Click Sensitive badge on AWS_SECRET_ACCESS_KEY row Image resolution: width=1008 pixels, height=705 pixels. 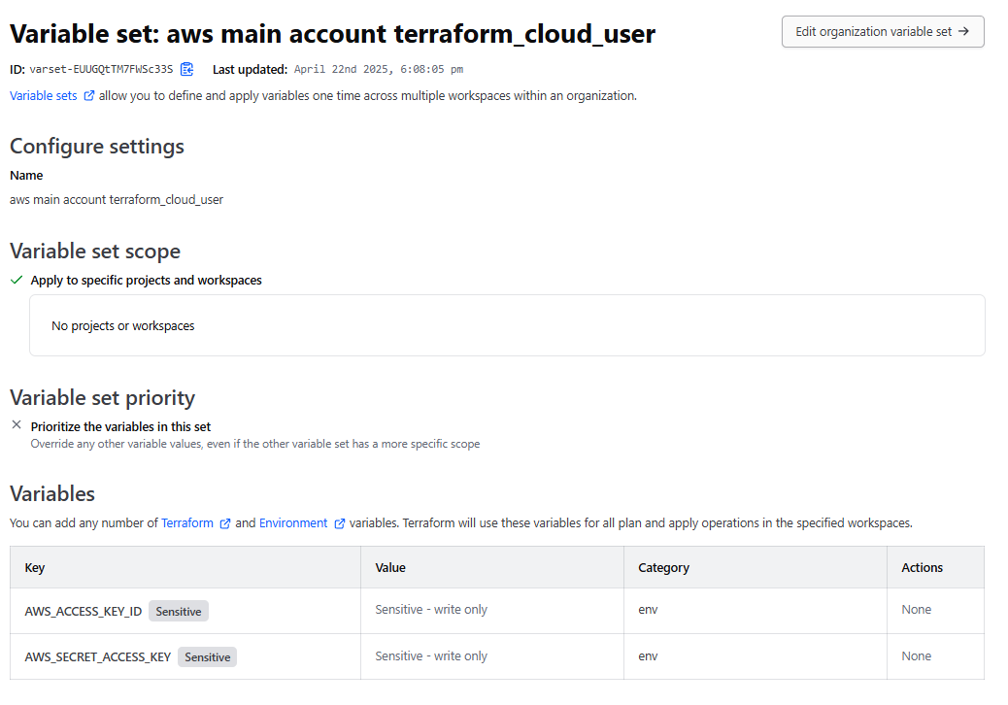coord(207,656)
